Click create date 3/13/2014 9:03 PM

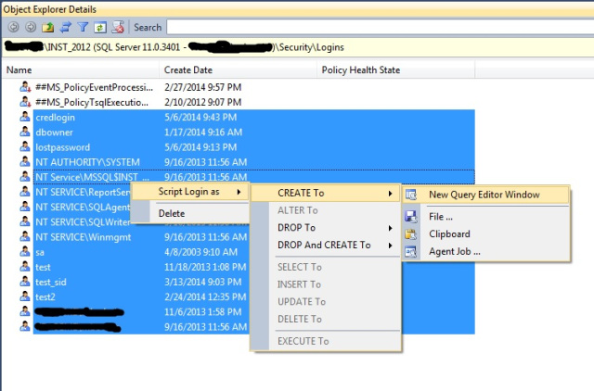tap(202, 282)
